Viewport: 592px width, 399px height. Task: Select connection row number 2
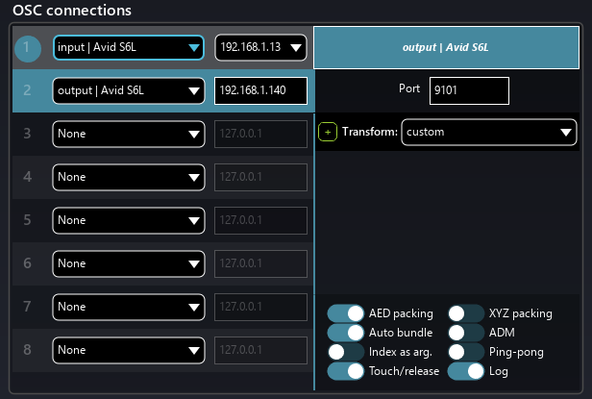[28, 91]
